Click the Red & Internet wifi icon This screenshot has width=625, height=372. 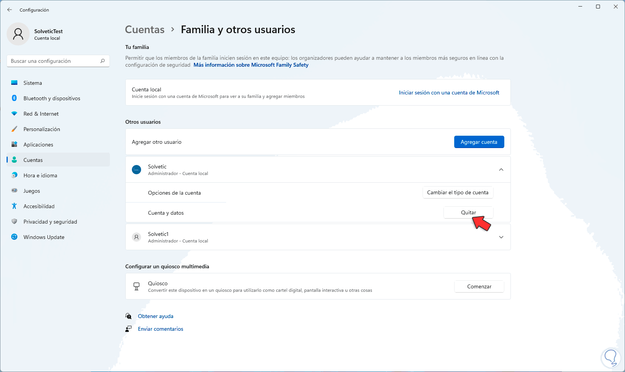click(14, 114)
